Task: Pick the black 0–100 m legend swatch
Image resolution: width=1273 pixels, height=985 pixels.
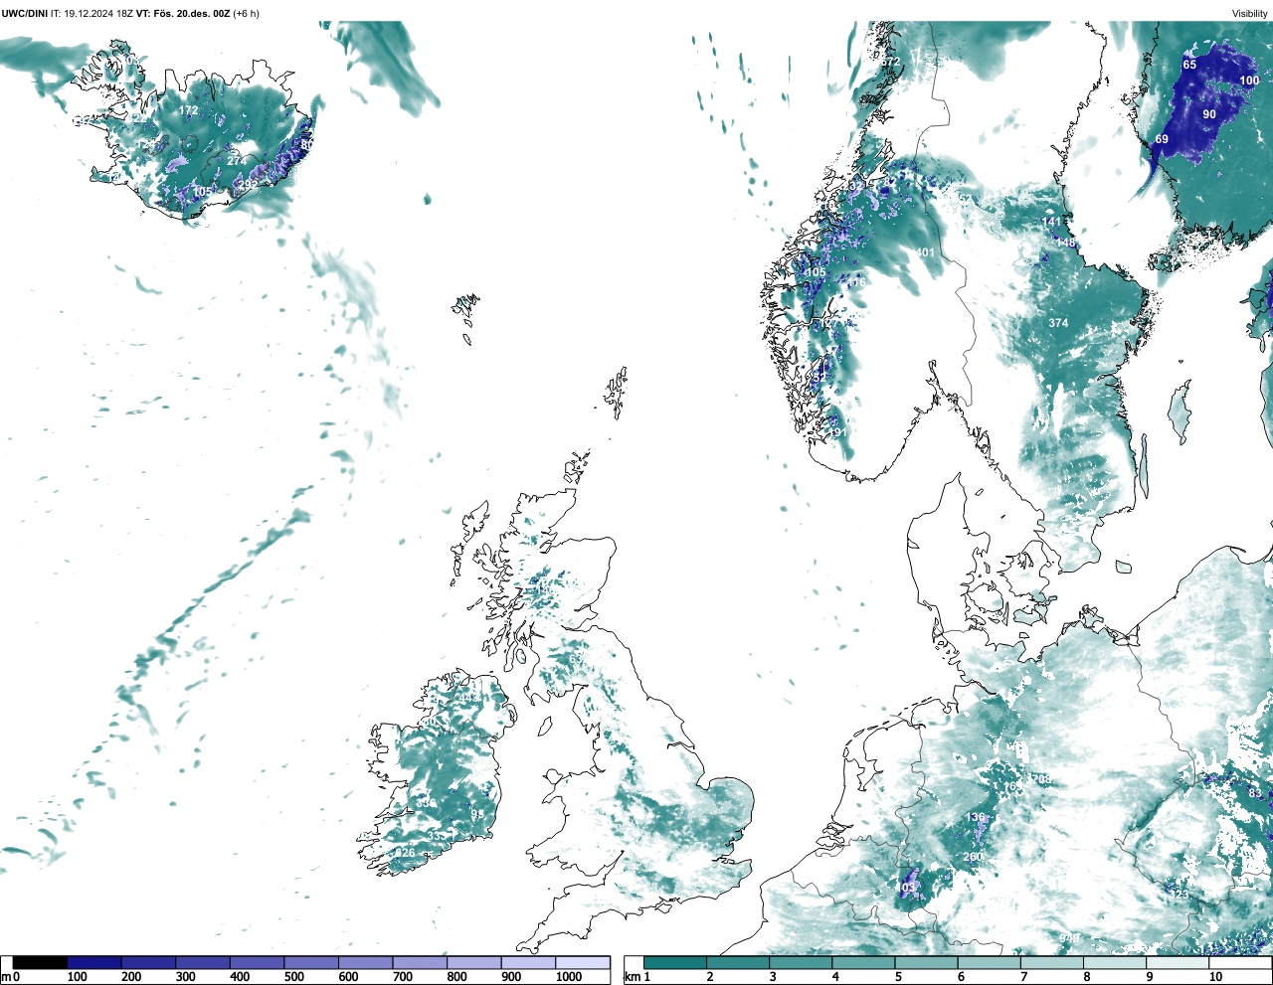Action: coord(40,962)
